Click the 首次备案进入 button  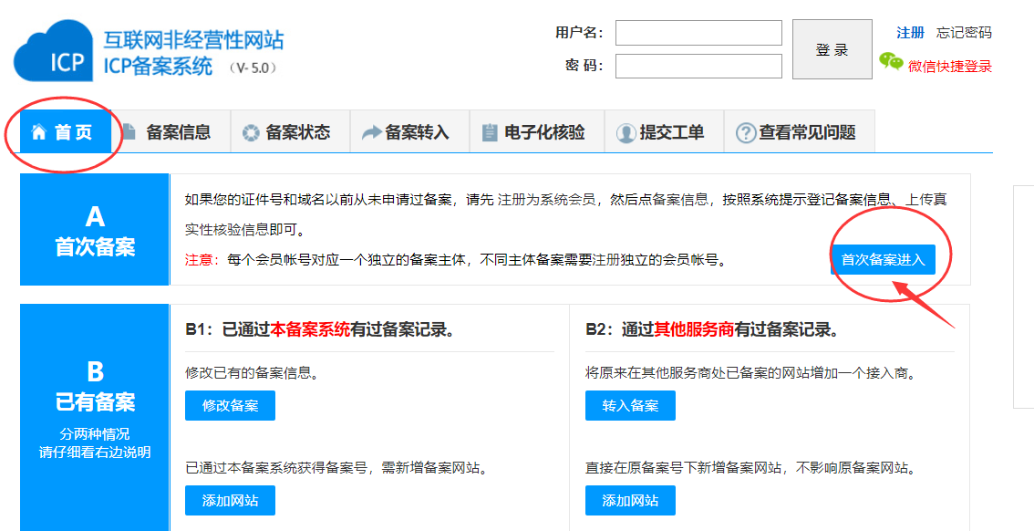coord(883,260)
